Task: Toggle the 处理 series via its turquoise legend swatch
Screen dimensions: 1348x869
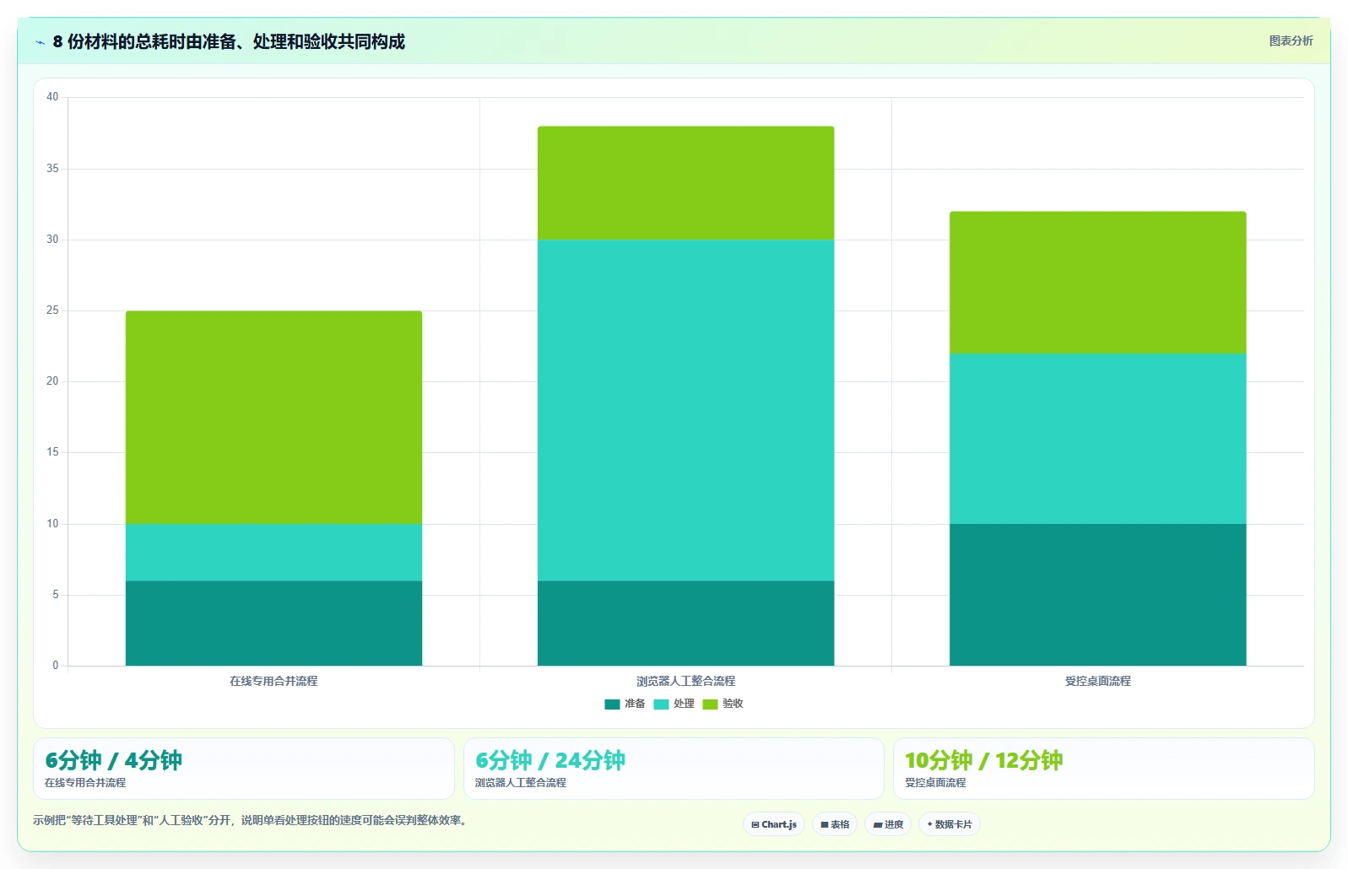Action: 661,704
